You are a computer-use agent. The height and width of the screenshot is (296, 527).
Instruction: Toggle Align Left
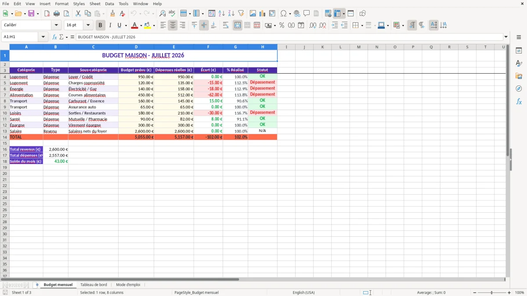click(x=163, y=25)
